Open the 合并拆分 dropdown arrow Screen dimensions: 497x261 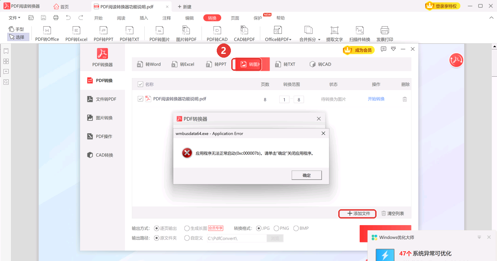[319, 40]
